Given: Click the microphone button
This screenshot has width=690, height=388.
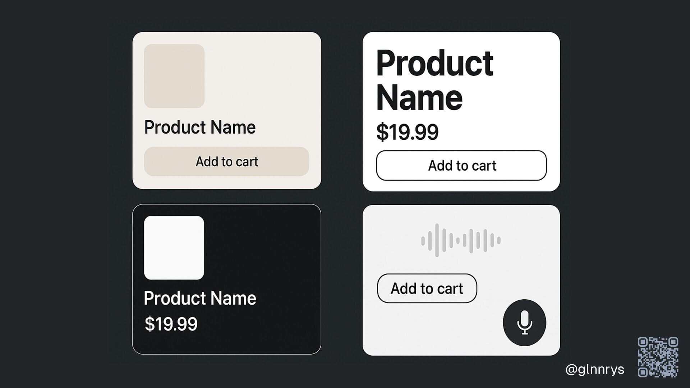Looking at the screenshot, I should (x=524, y=323).
